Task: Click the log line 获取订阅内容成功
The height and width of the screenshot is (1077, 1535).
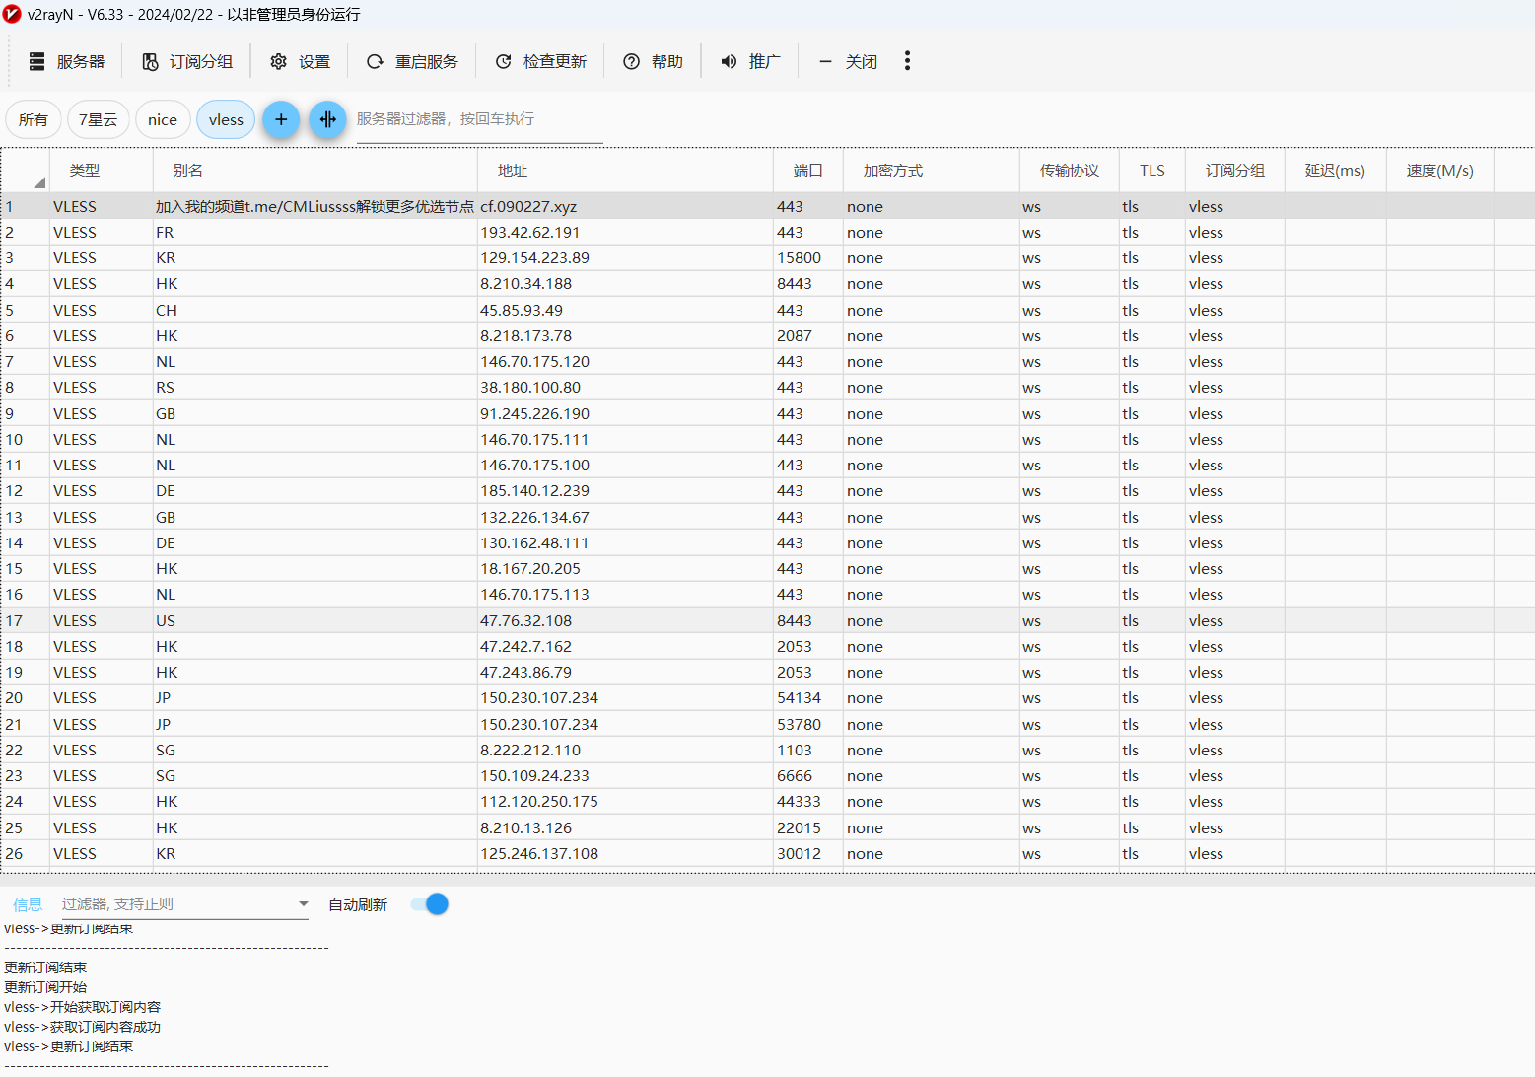Action: 82,1027
